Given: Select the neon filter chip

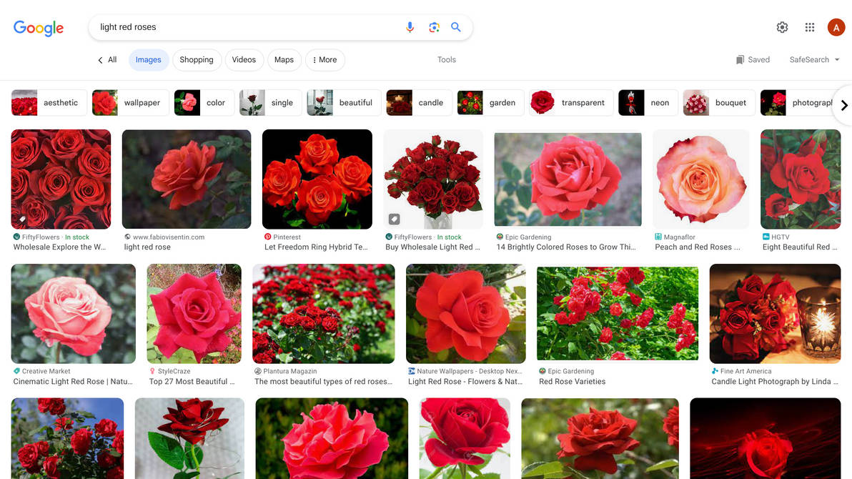Looking at the screenshot, I should 648,103.
